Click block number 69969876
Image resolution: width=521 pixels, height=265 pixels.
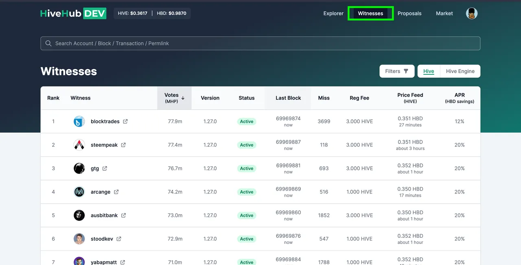pyautogui.click(x=288, y=236)
